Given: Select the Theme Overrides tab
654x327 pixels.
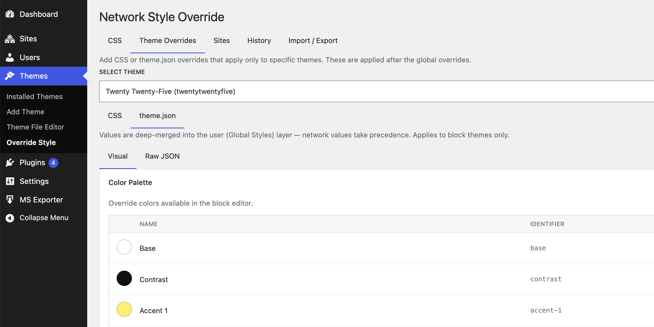Looking at the screenshot, I should click(168, 41).
